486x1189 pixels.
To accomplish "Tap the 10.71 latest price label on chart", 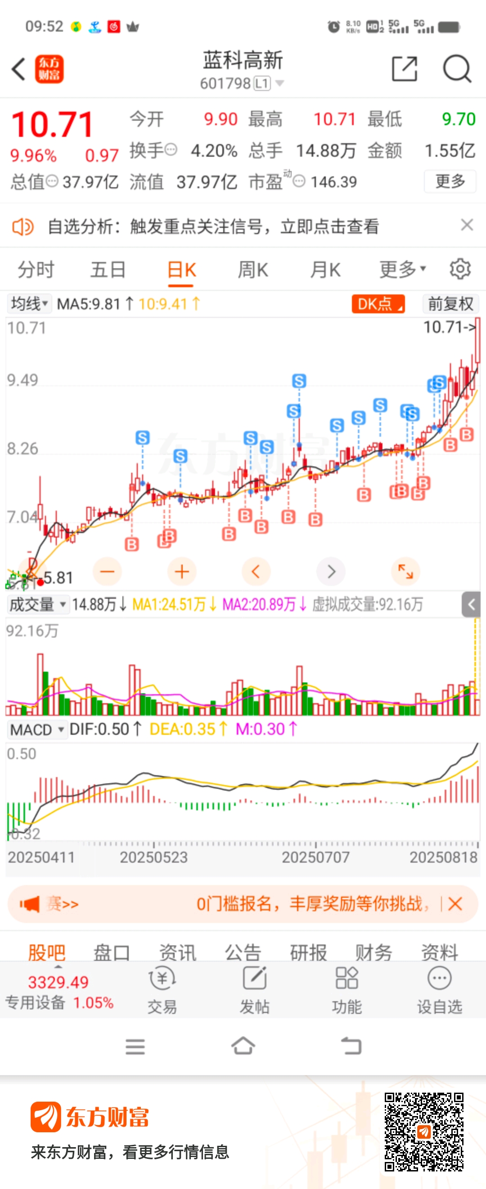I will coord(450,327).
